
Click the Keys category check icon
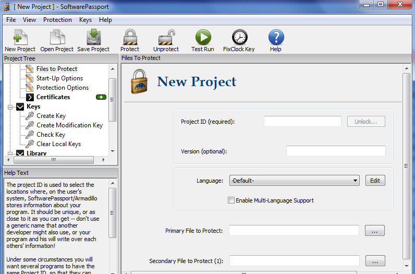click(20, 107)
